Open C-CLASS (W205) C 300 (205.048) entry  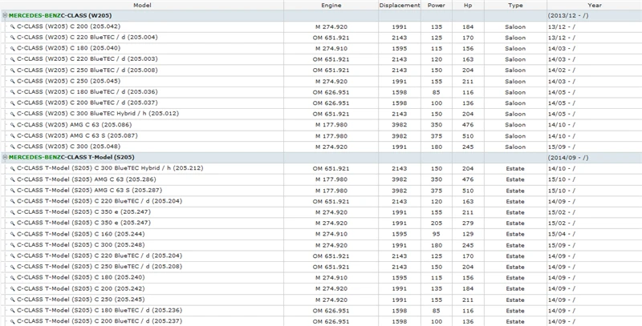pos(69,147)
